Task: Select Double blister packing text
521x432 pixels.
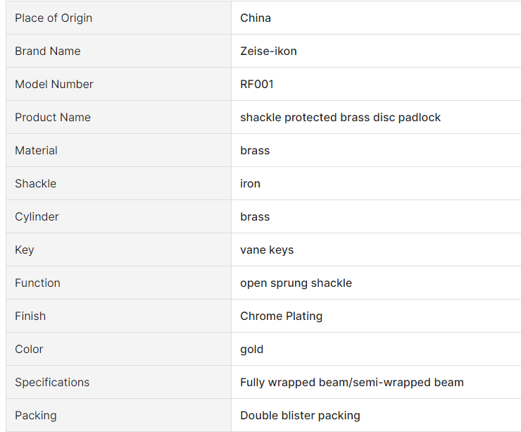Action: (300, 416)
